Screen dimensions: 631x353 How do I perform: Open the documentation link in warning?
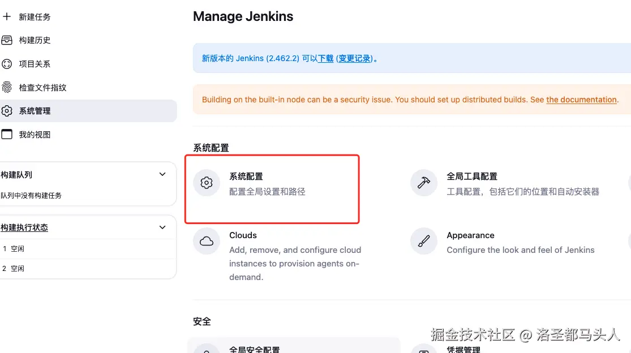[x=581, y=100]
